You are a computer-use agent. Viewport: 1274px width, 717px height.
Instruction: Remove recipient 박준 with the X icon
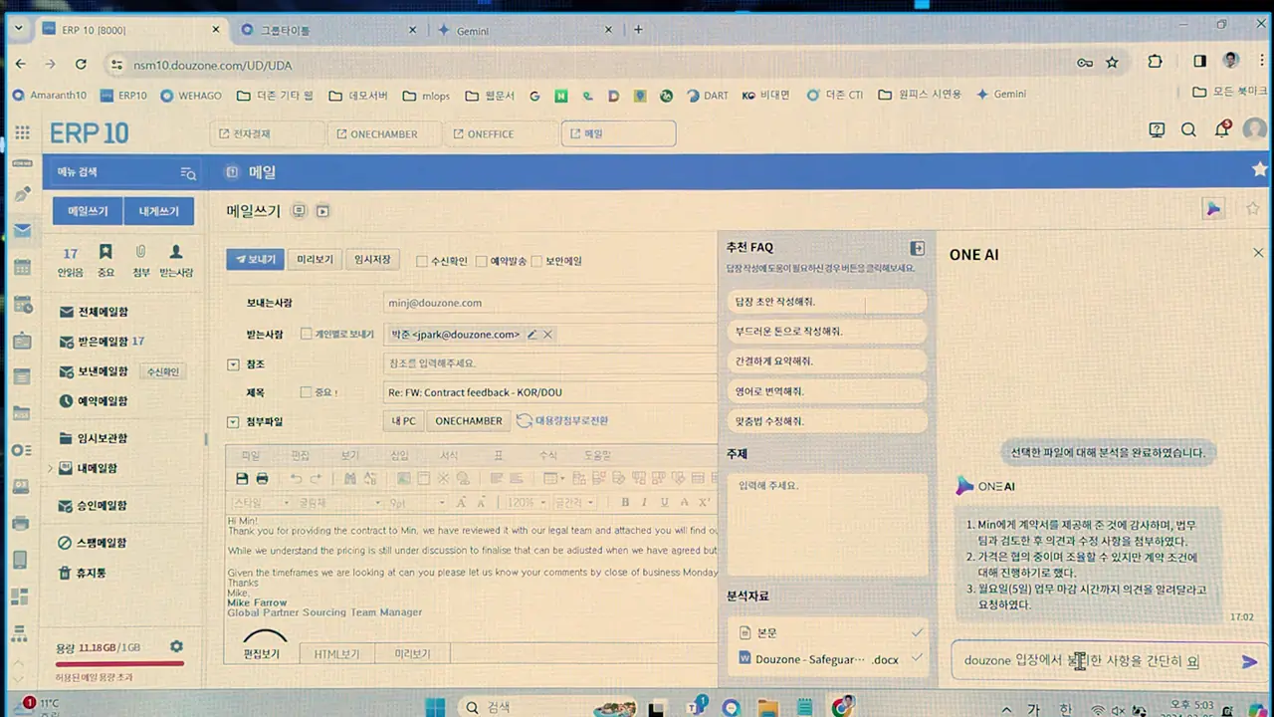547,335
